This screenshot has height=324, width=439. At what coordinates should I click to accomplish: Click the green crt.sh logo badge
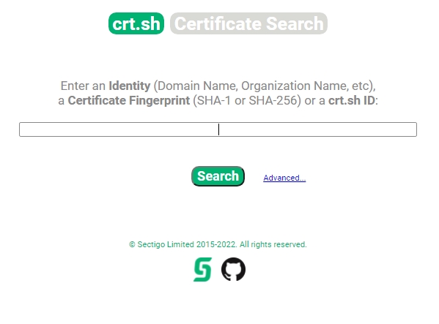coord(136,23)
